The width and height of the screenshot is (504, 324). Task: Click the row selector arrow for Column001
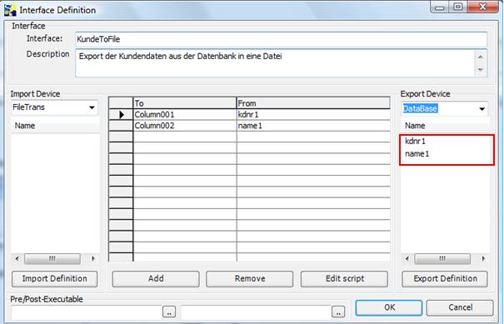[x=121, y=115]
